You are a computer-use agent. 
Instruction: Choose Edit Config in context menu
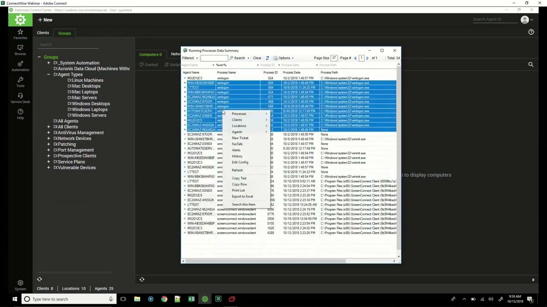(x=240, y=162)
